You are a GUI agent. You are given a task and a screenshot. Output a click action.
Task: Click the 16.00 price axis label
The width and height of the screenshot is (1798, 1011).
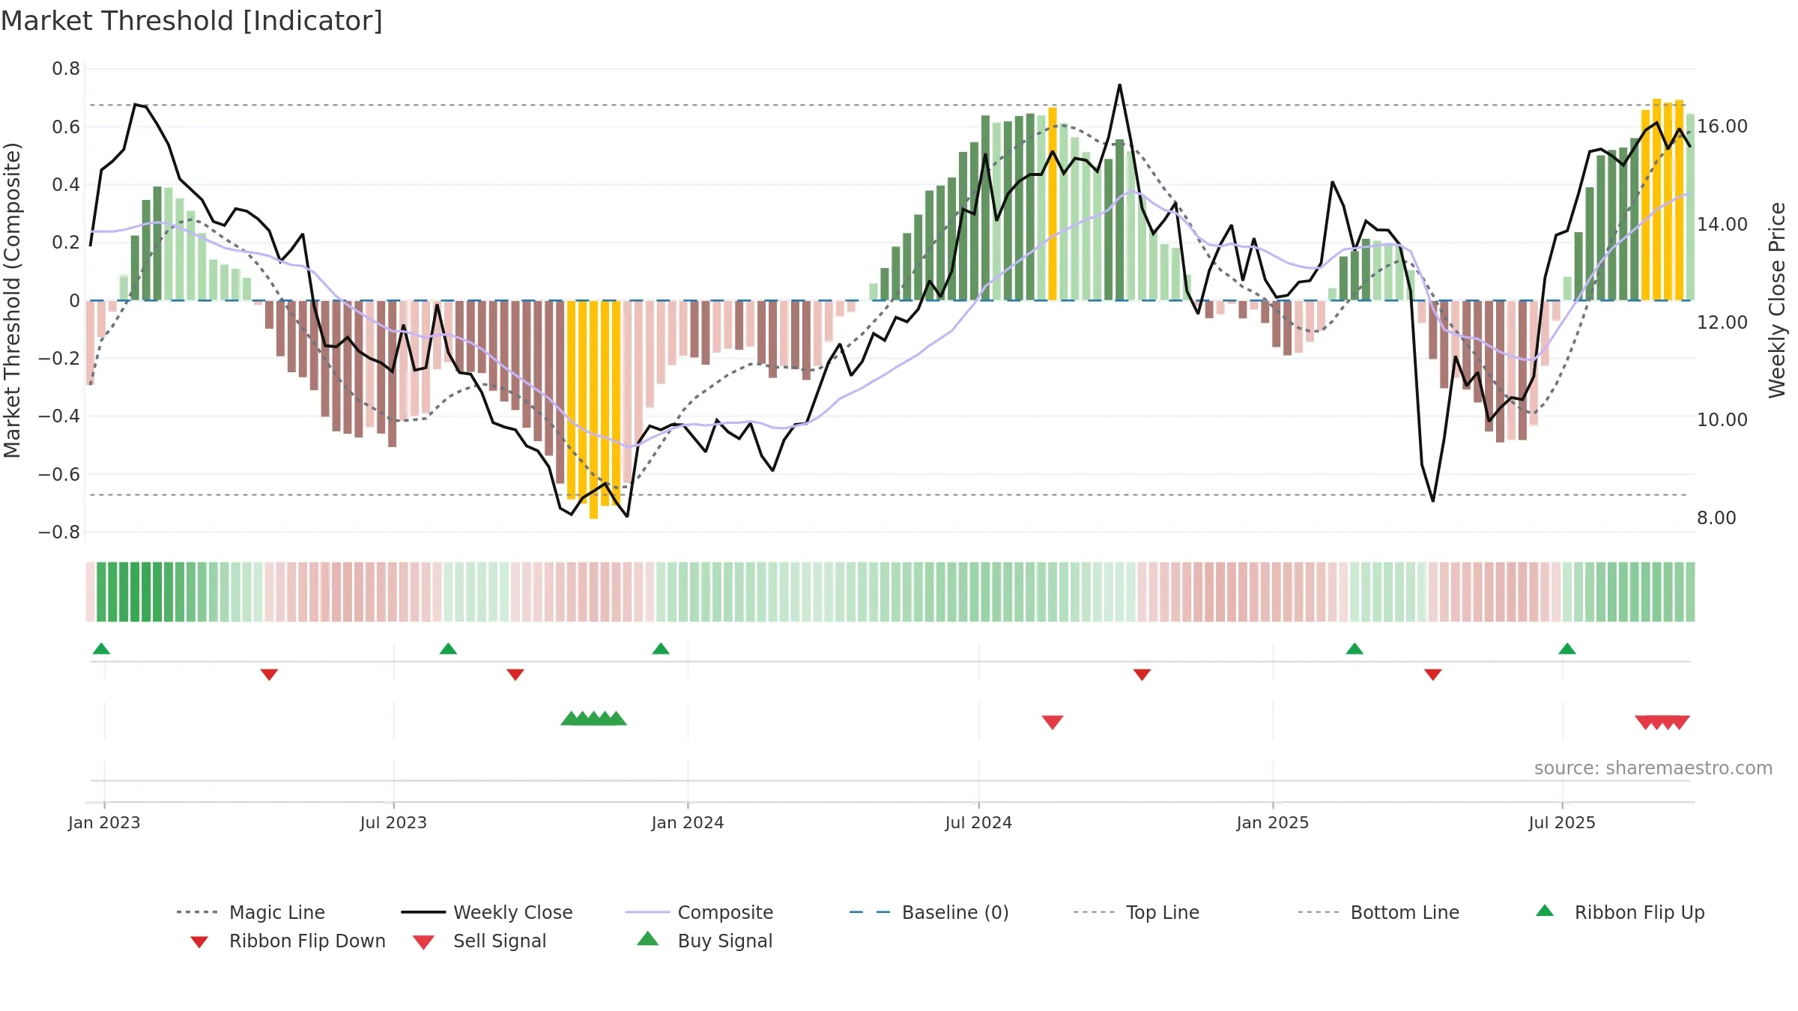(x=1722, y=126)
